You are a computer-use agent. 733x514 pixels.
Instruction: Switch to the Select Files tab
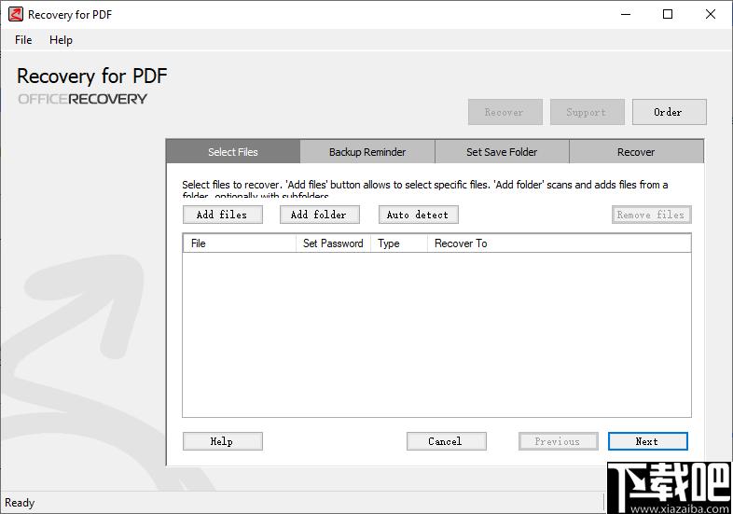point(233,151)
